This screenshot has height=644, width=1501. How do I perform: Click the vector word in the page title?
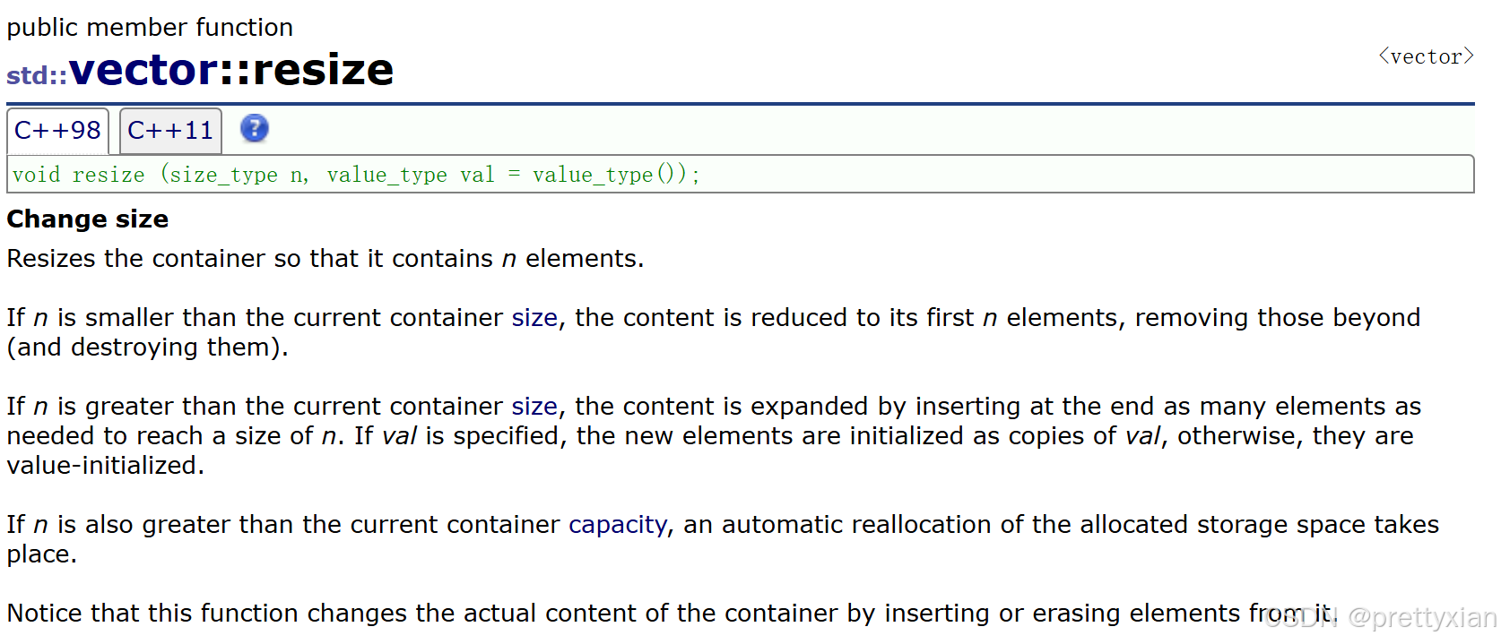pos(143,70)
